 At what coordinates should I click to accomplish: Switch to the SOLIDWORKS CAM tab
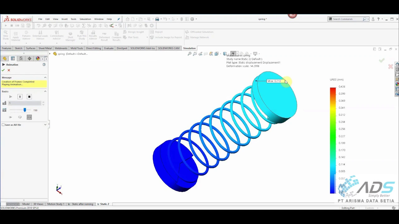coord(169,48)
